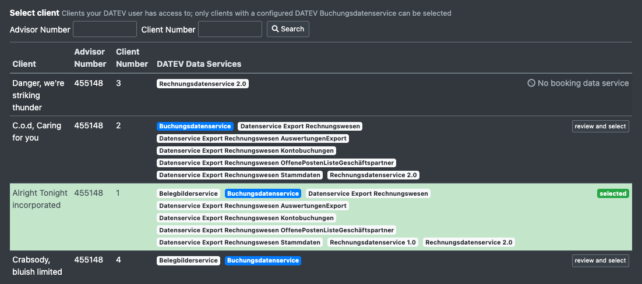Click Belegbilderservice badge in Crabsody row

tap(188, 261)
